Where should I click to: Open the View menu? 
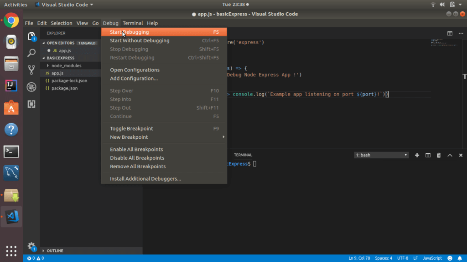(82, 23)
